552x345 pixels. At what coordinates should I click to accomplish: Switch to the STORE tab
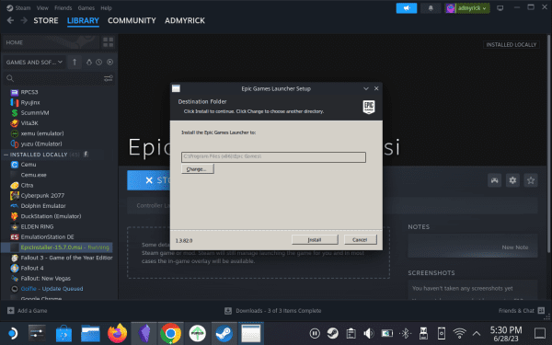click(46, 20)
